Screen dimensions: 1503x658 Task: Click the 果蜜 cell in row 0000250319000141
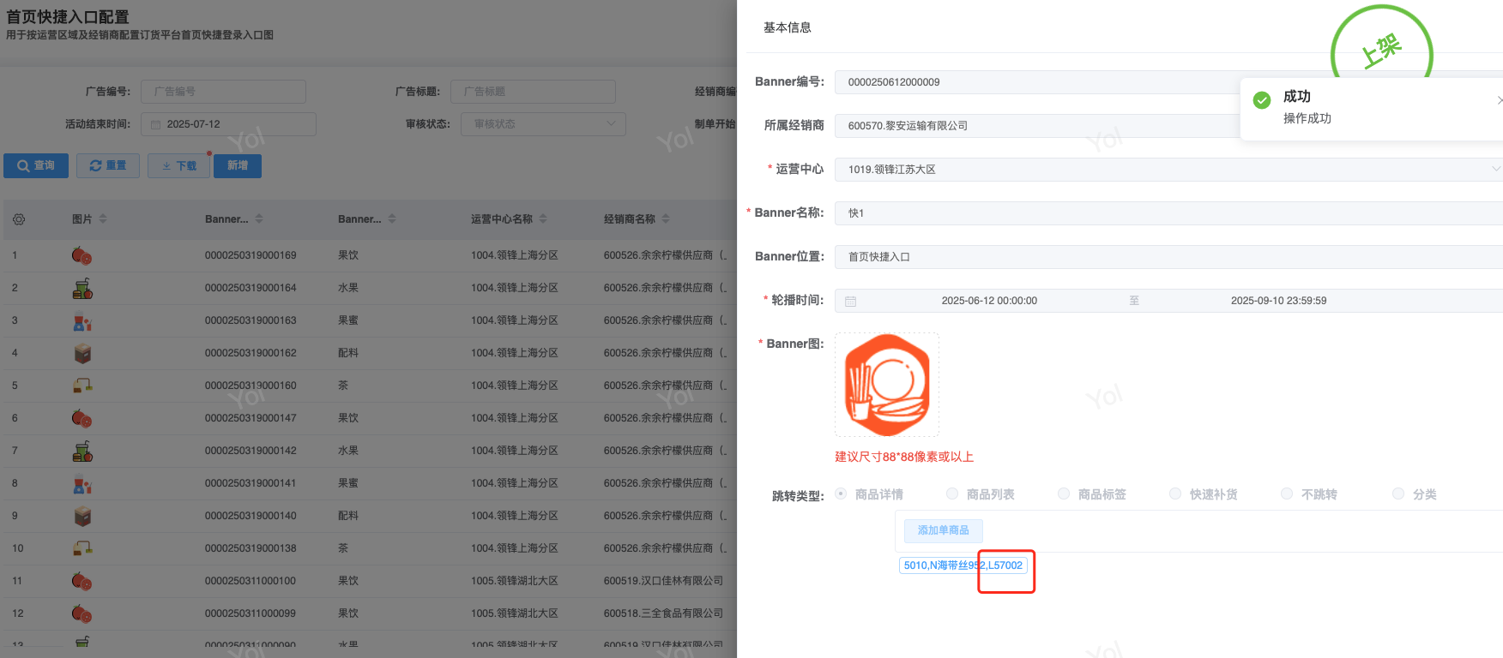tap(348, 483)
